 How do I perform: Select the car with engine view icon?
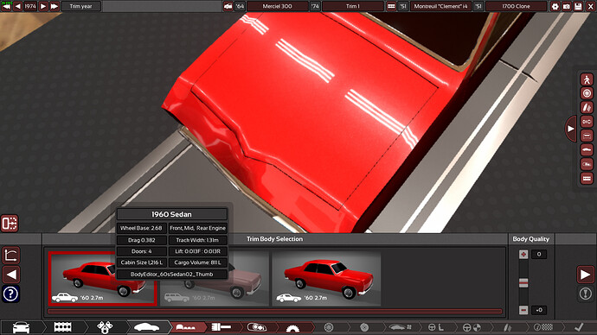pyautogui.click(x=587, y=164)
